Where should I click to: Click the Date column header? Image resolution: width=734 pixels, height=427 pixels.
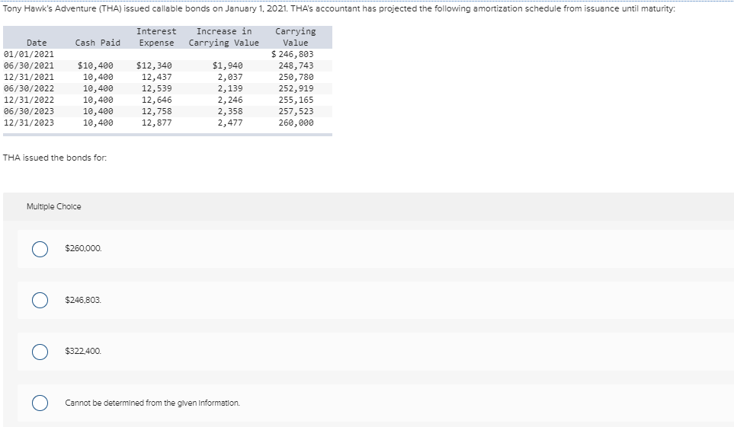pos(37,43)
